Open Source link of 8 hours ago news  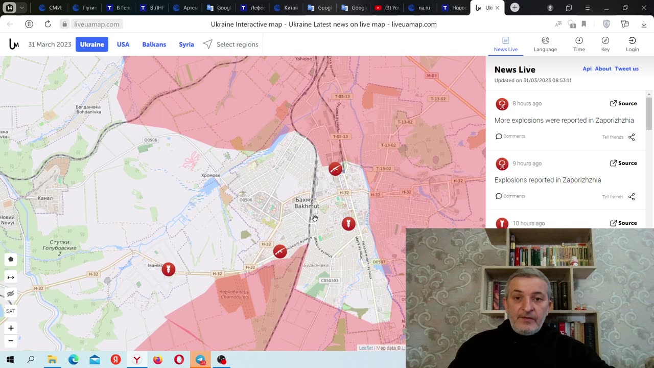pyautogui.click(x=623, y=103)
